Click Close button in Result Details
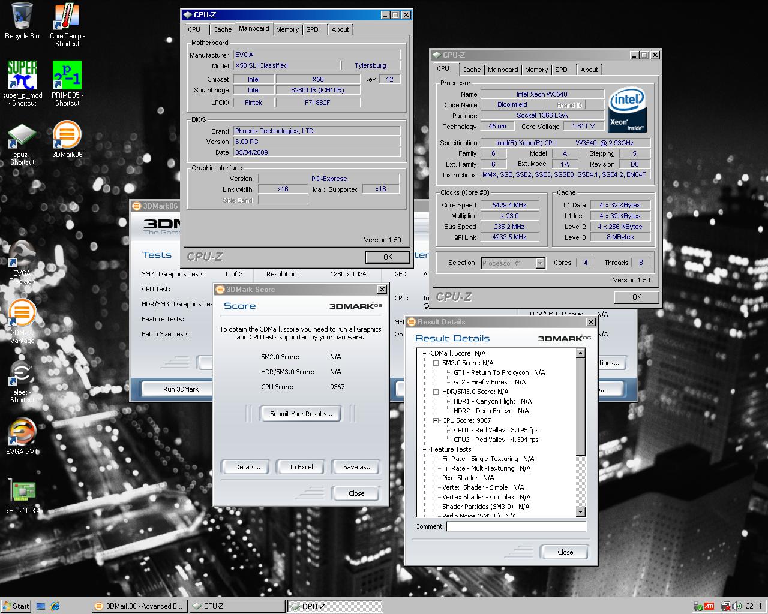The width and height of the screenshot is (768, 614). 565,552
